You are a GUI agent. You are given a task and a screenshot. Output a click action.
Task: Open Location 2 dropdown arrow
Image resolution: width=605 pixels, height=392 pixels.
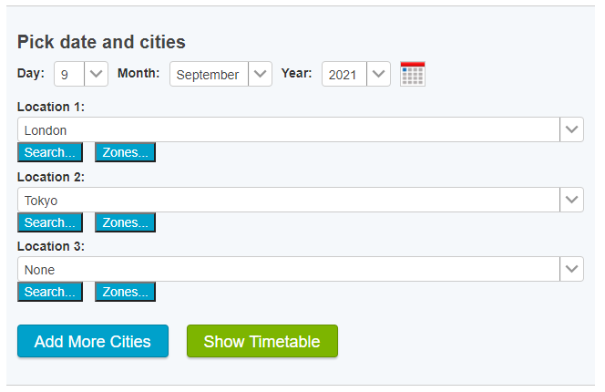point(571,200)
